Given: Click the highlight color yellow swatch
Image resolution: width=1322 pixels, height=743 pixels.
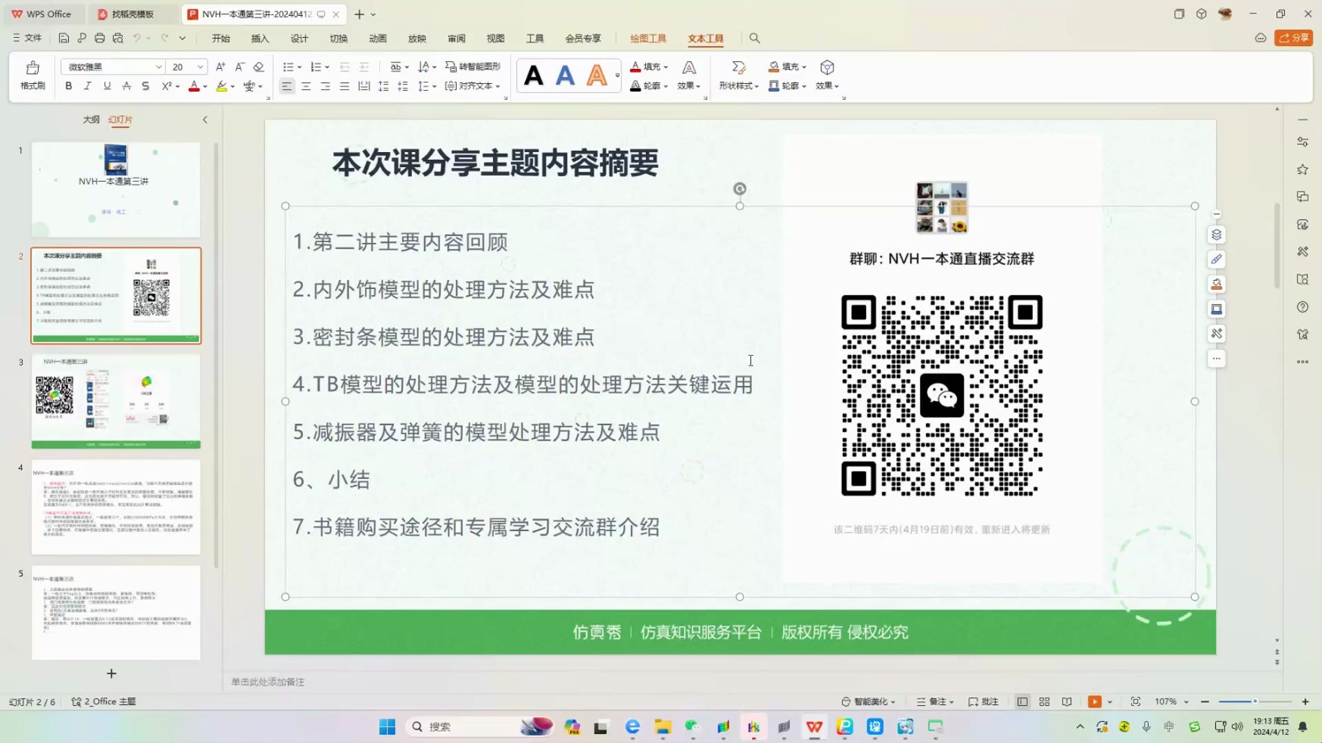Looking at the screenshot, I should tap(221, 86).
